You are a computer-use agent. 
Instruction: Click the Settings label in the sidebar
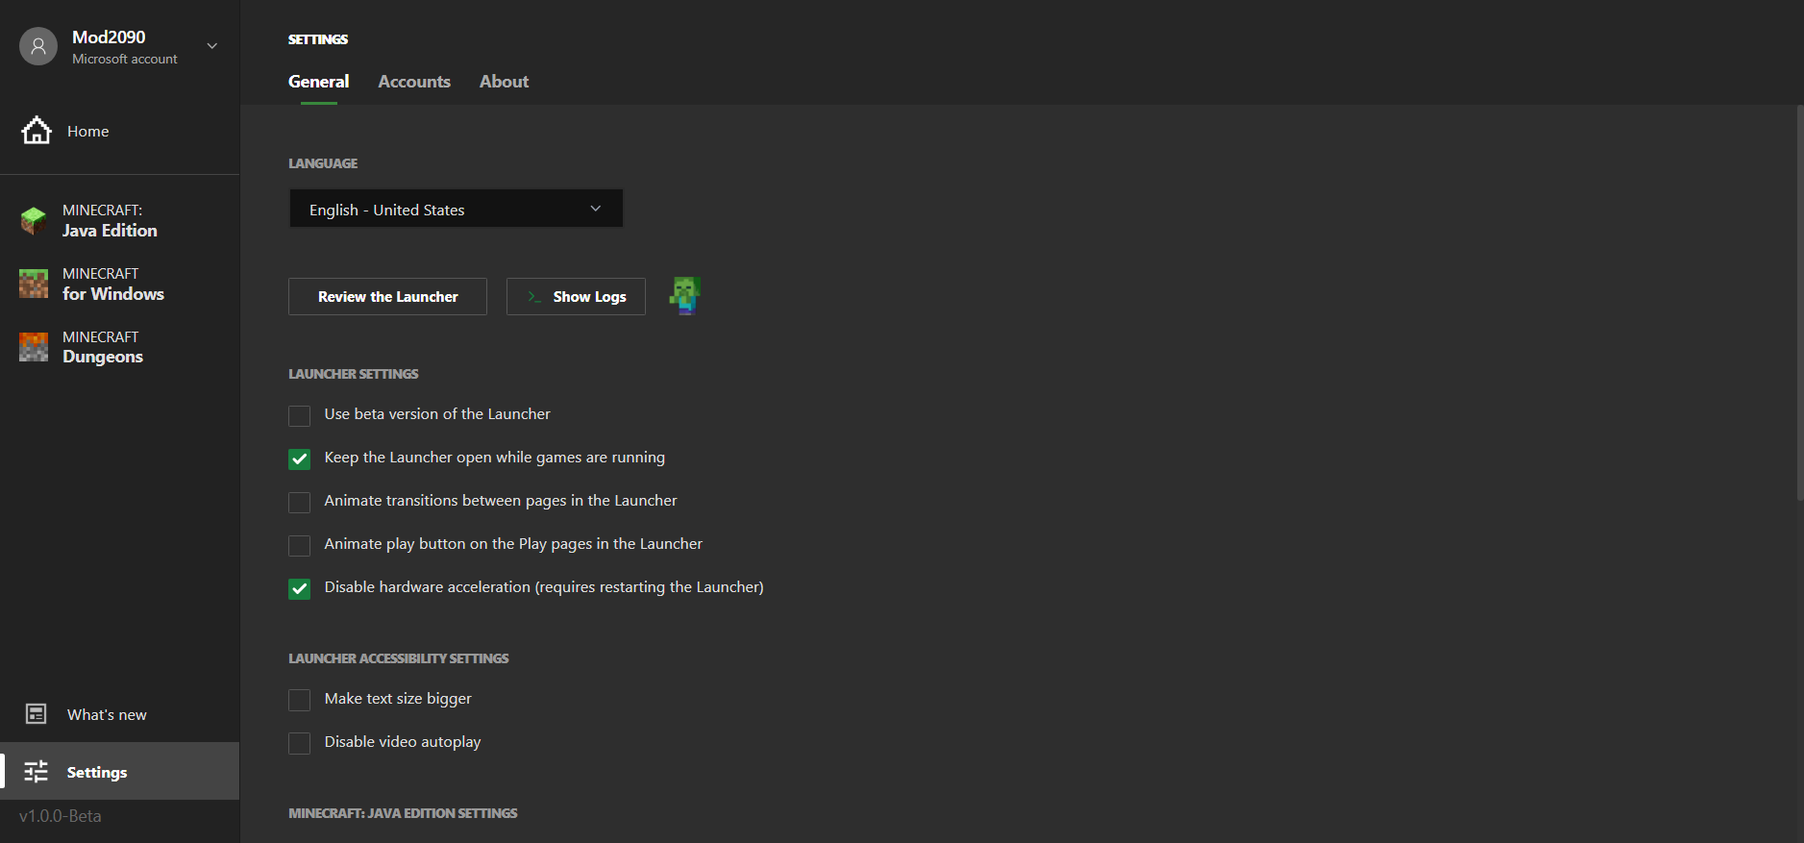pyautogui.click(x=97, y=772)
